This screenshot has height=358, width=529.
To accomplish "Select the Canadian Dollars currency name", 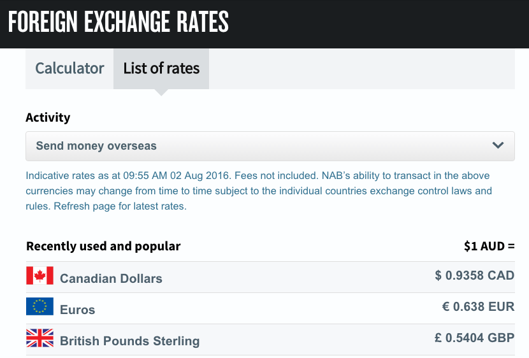I will [111, 278].
